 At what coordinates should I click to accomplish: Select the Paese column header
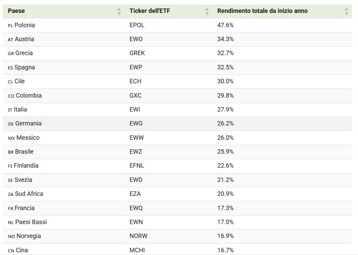tap(16, 11)
